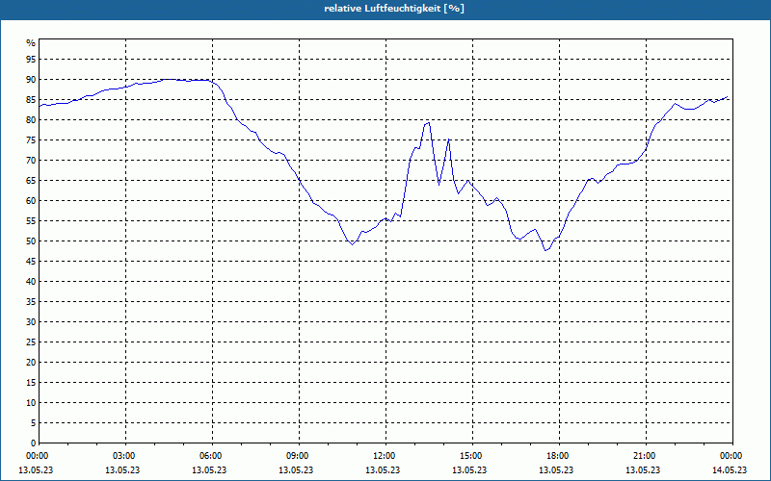Select the 03:00 time label

click(124, 456)
